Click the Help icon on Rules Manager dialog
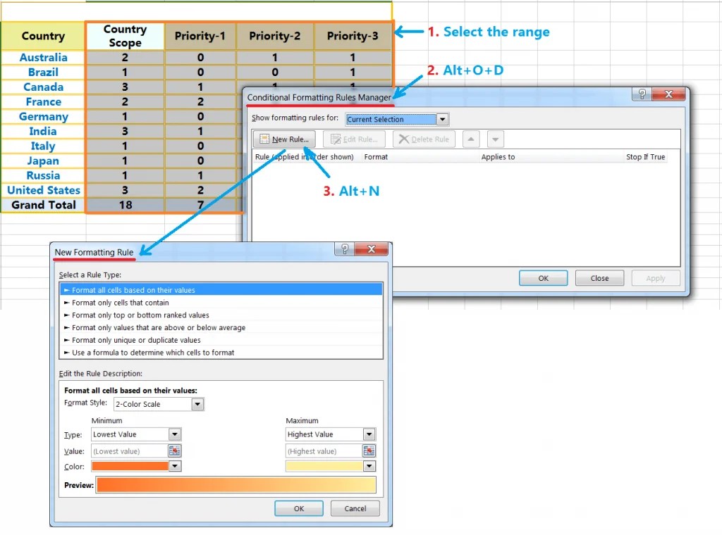722x535 pixels. [x=641, y=94]
